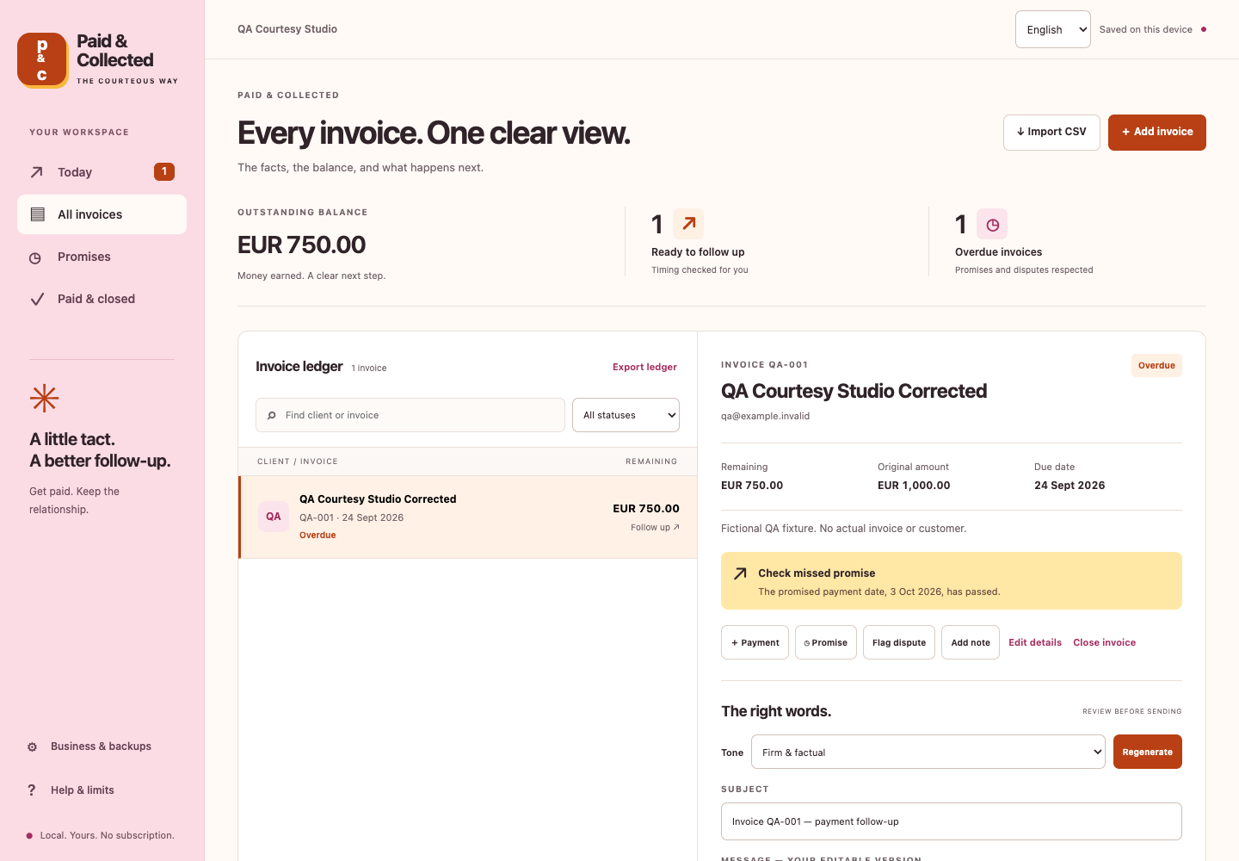Screen dimensions: 1239x861
Task: Open Help & limits page
Action: tap(102, 790)
